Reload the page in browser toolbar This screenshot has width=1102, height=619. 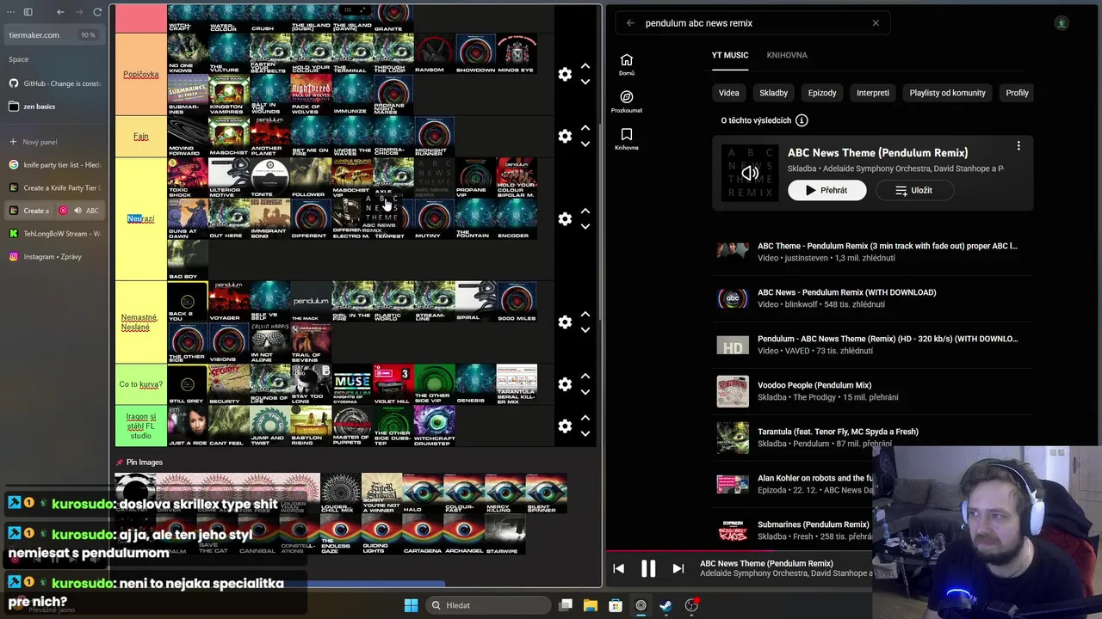(97, 12)
